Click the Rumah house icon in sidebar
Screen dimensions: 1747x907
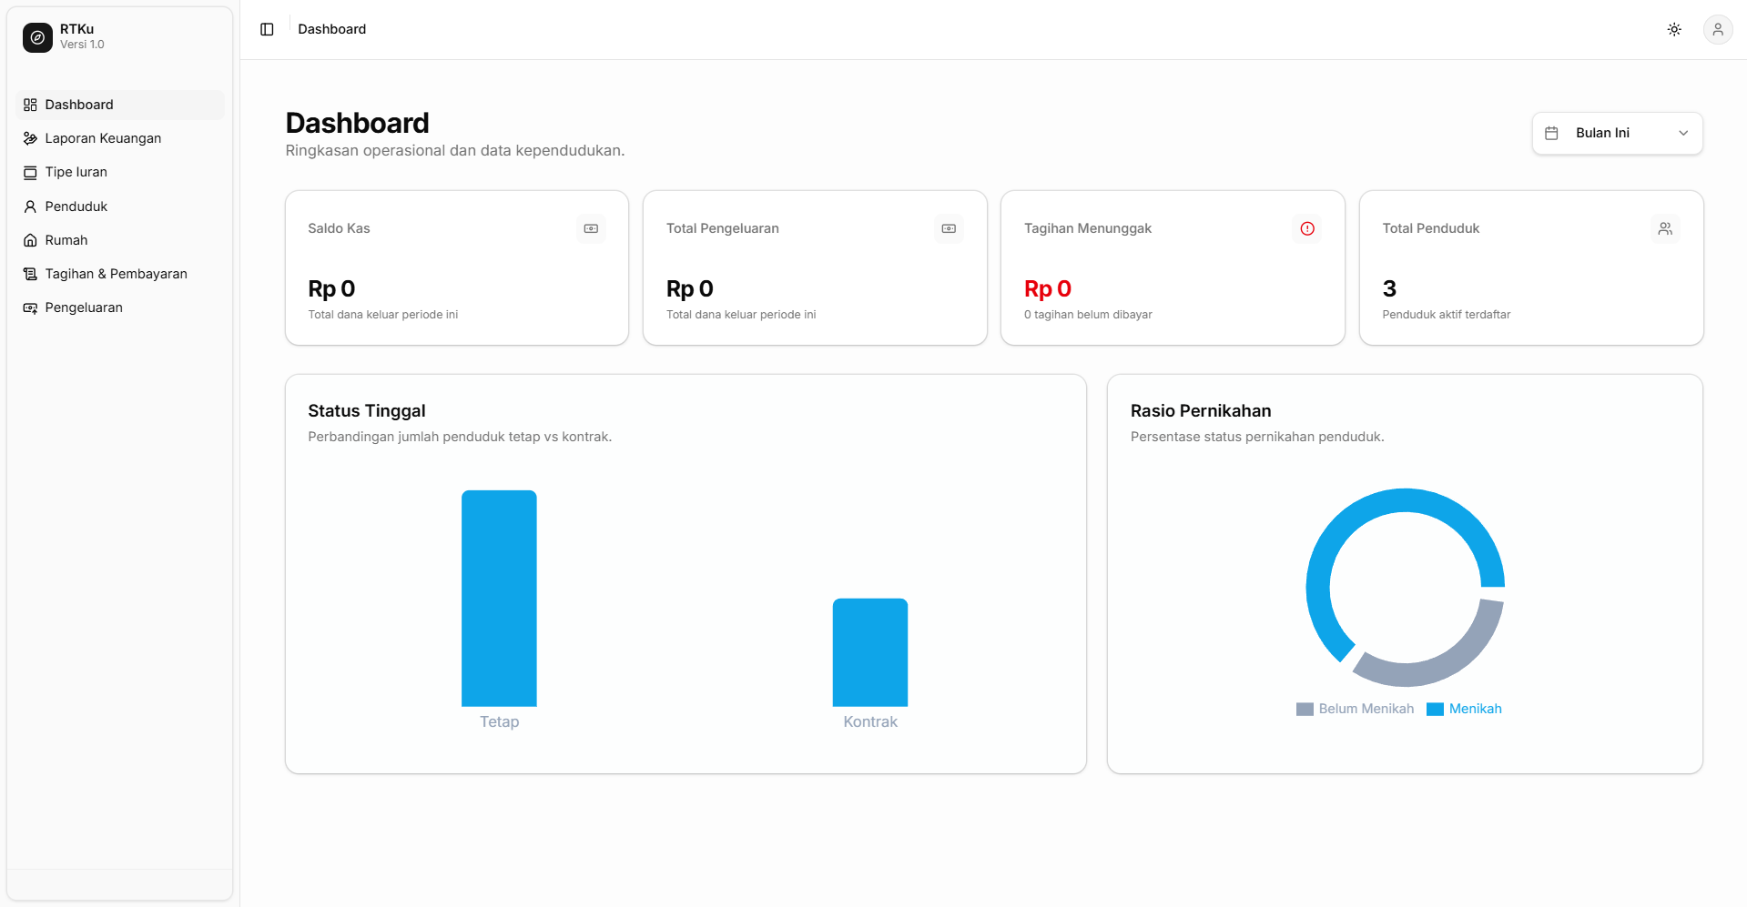click(x=30, y=240)
